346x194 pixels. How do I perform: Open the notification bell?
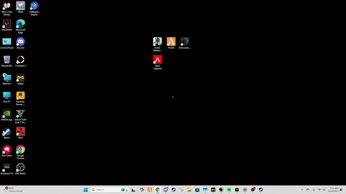[341, 190]
